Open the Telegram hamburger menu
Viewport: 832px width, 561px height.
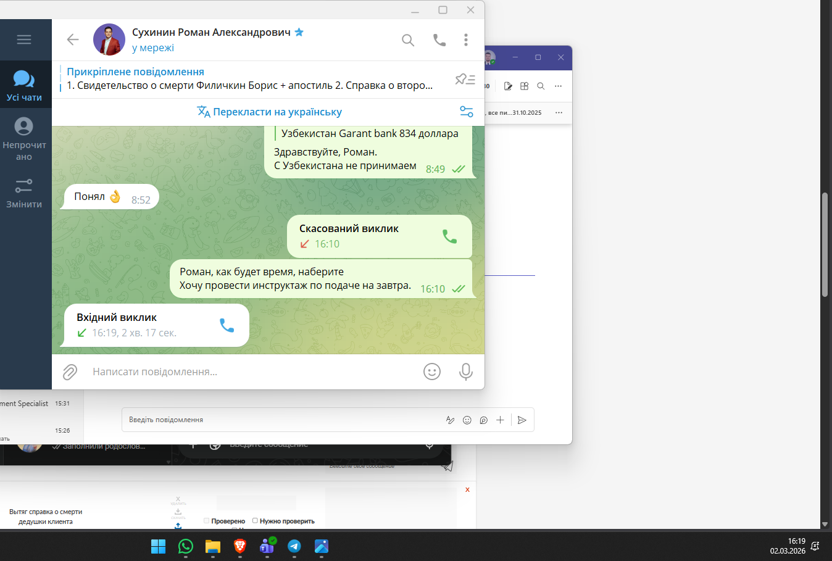24,39
